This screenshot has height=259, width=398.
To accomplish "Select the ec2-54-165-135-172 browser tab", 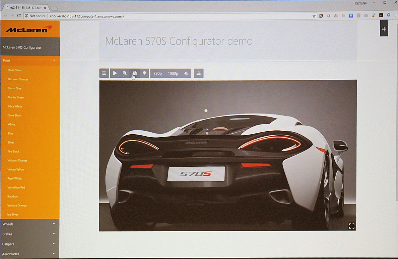I will pyautogui.click(x=25, y=8).
